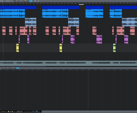This screenshot has height=113, width=137.
Task: Start playback with the green Play button
Action: point(10,112)
